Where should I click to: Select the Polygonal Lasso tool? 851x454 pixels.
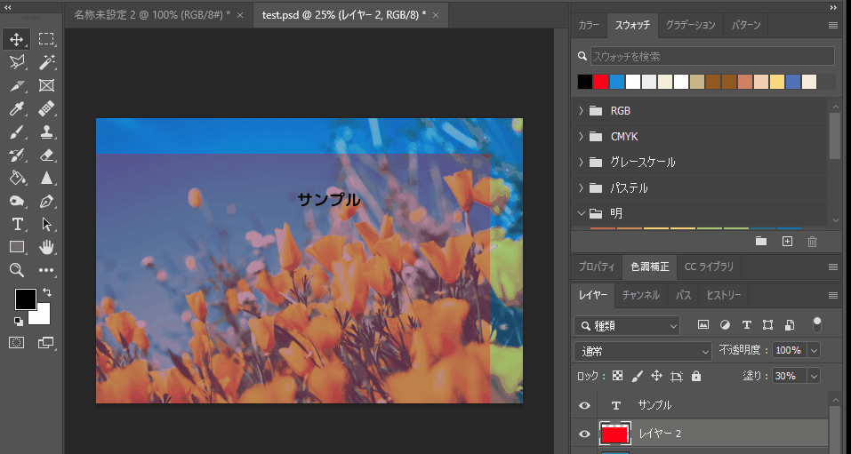[16, 62]
